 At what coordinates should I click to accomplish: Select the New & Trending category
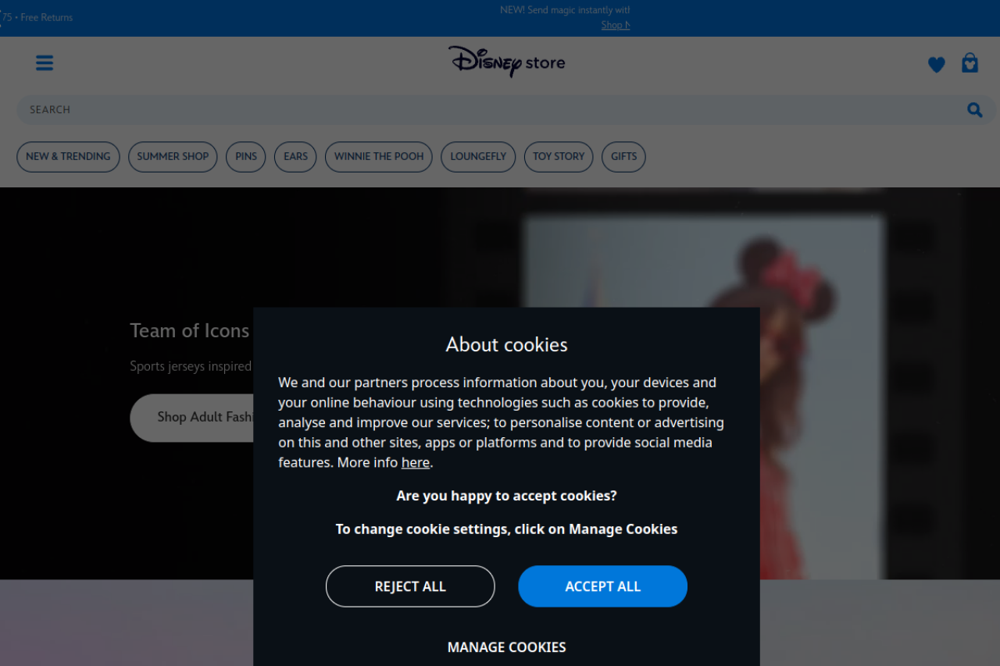pos(68,157)
